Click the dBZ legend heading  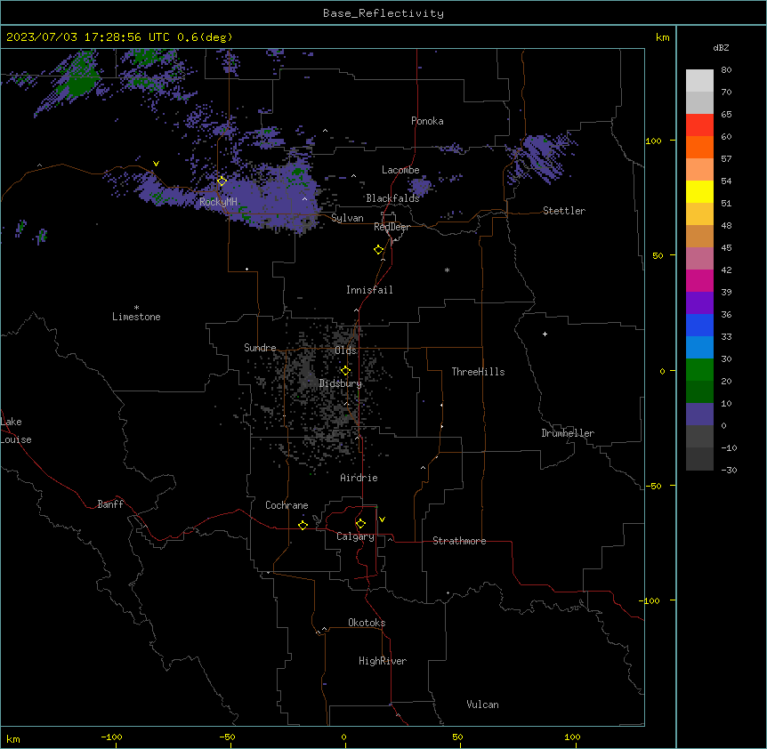(721, 47)
